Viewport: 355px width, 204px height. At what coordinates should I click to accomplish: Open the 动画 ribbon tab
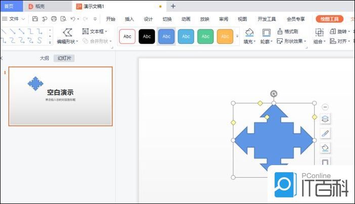(x=186, y=19)
